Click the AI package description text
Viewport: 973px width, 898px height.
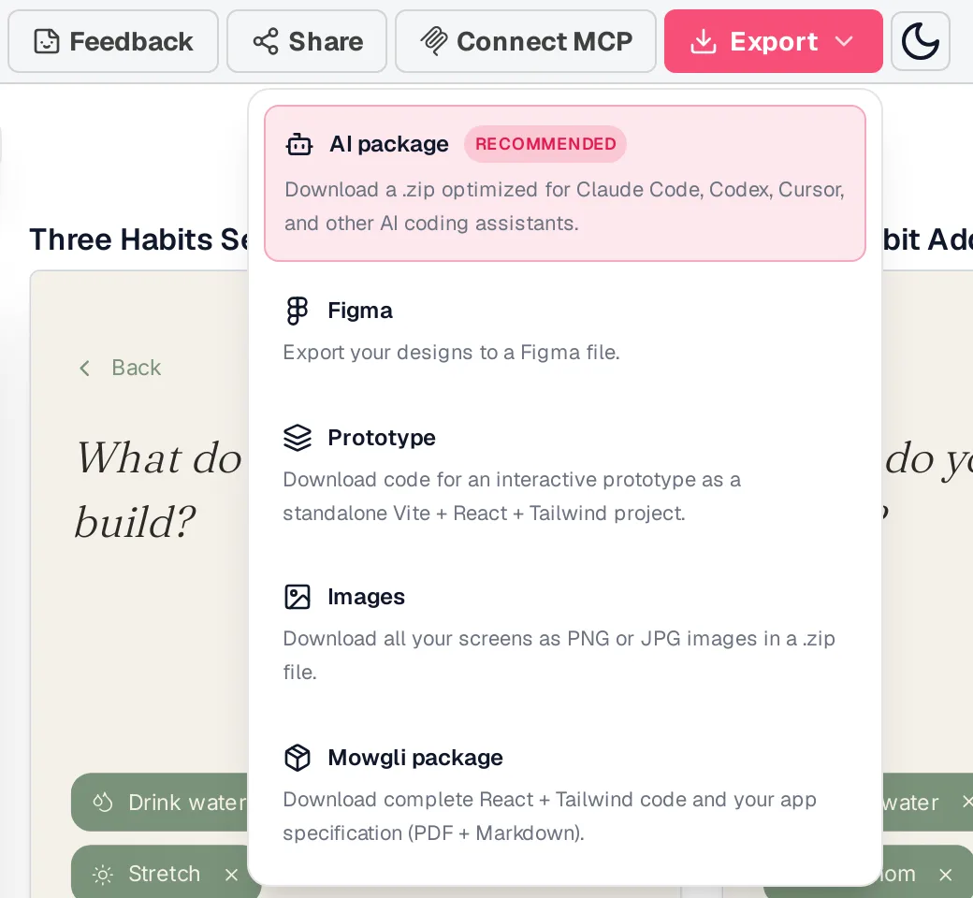[564, 206]
